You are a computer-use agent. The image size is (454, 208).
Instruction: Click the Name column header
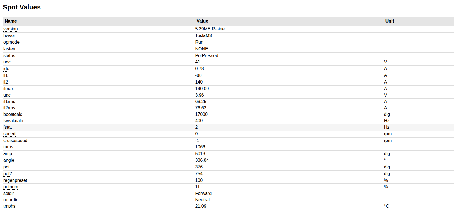(x=11, y=21)
